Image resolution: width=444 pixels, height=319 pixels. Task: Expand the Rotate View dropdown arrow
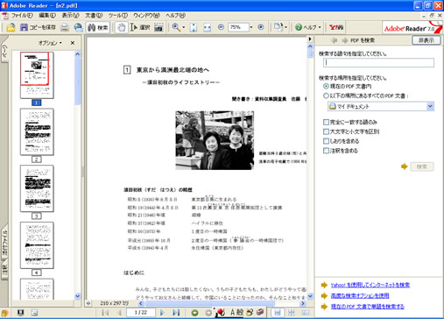coord(285,27)
